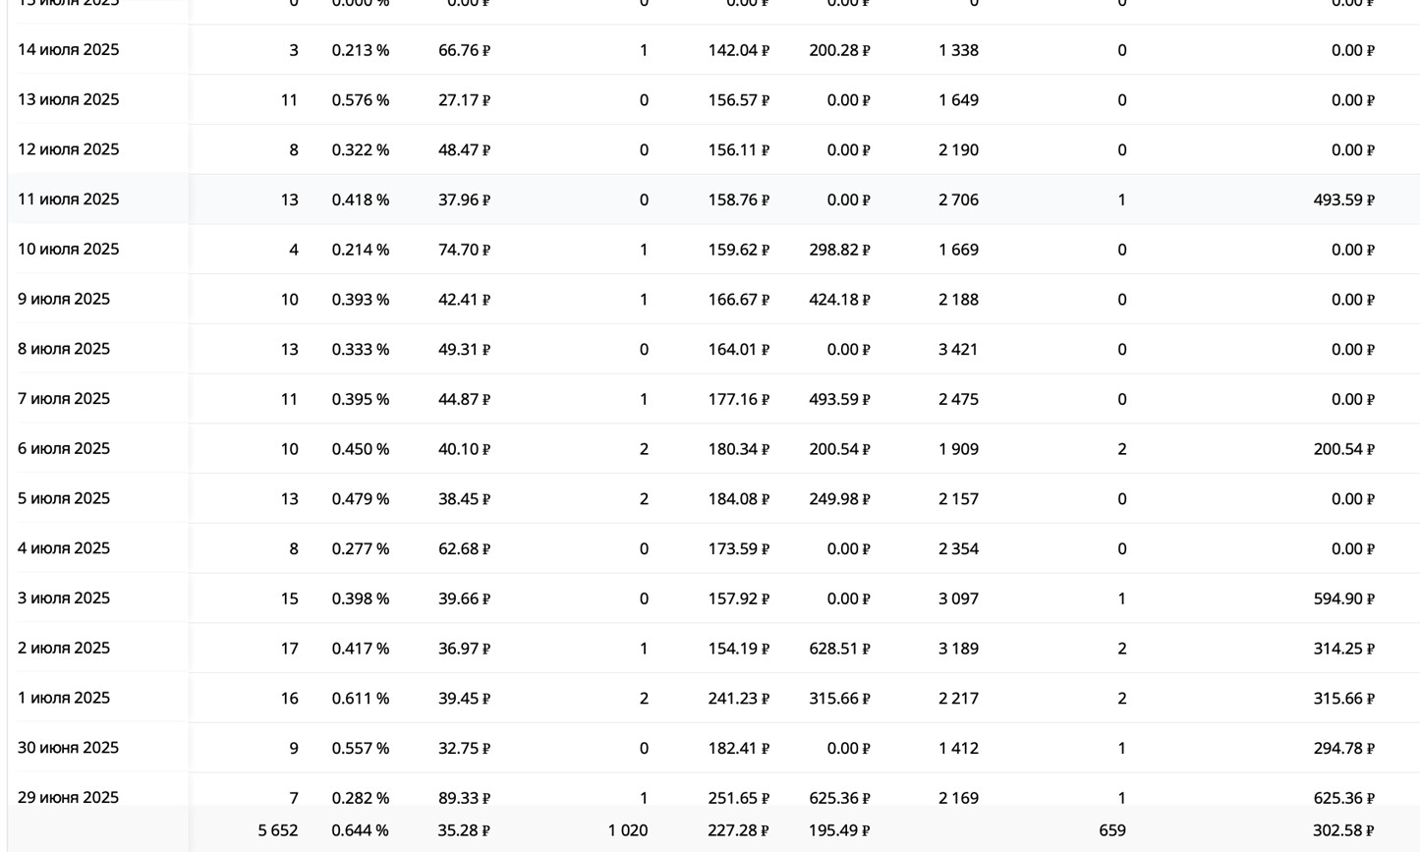
Task: Select the 1 июля 2025 date cell
Action: click(x=64, y=698)
